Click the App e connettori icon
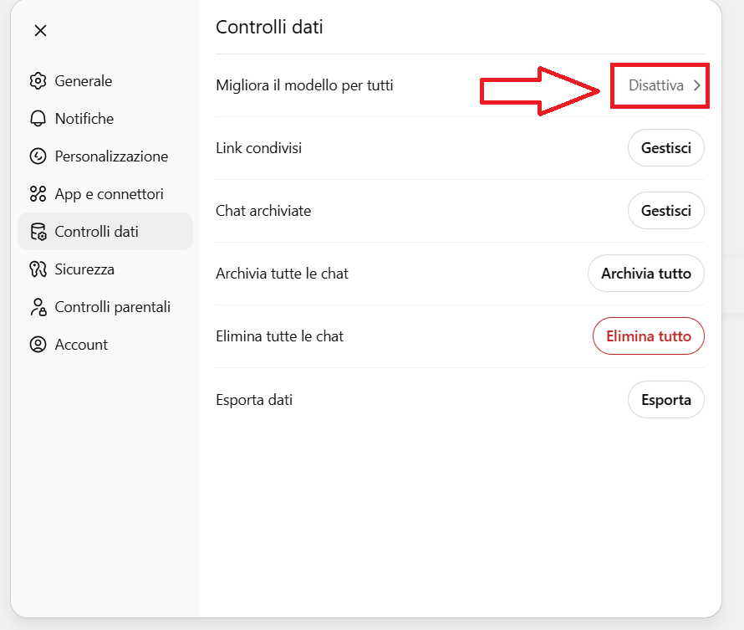744x630 pixels. pyautogui.click(x=38, y=194)
